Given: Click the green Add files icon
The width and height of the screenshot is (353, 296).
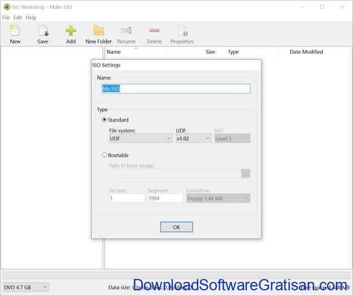Looking at the screenshot, I should coord(71,31).
